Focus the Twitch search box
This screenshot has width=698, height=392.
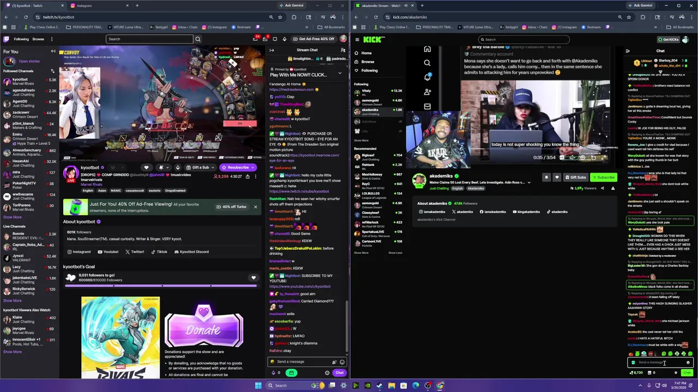tap(149, 39)
